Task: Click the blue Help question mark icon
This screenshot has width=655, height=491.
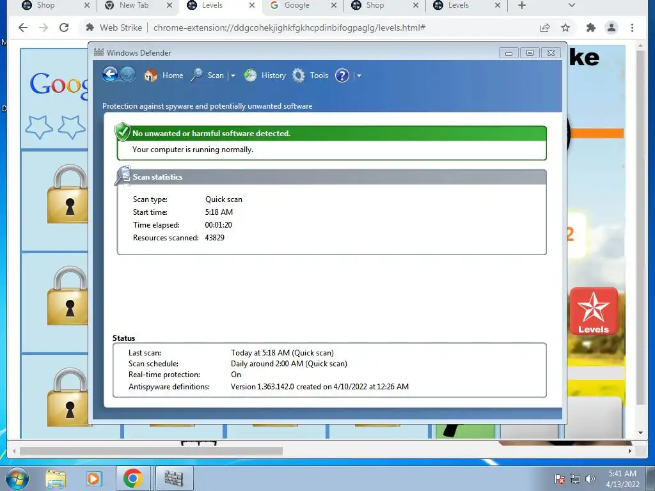Action: tap(342, 75)
